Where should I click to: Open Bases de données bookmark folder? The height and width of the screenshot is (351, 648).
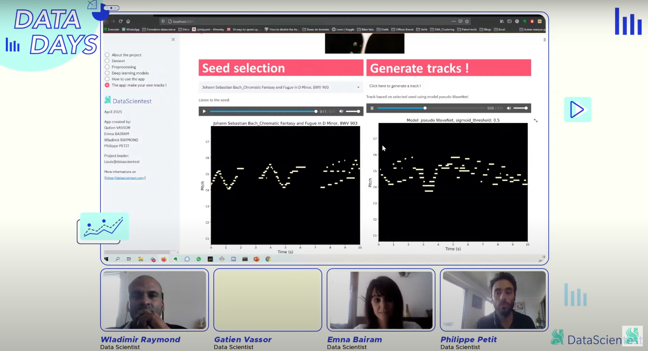(315, 29)
